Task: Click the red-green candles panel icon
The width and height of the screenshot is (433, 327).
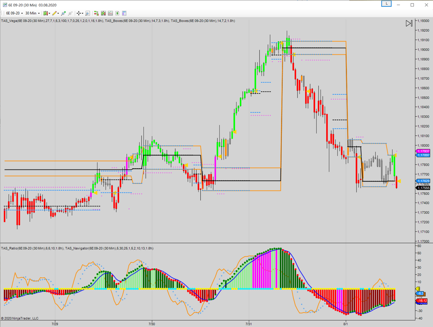Action: coord(103,13)
